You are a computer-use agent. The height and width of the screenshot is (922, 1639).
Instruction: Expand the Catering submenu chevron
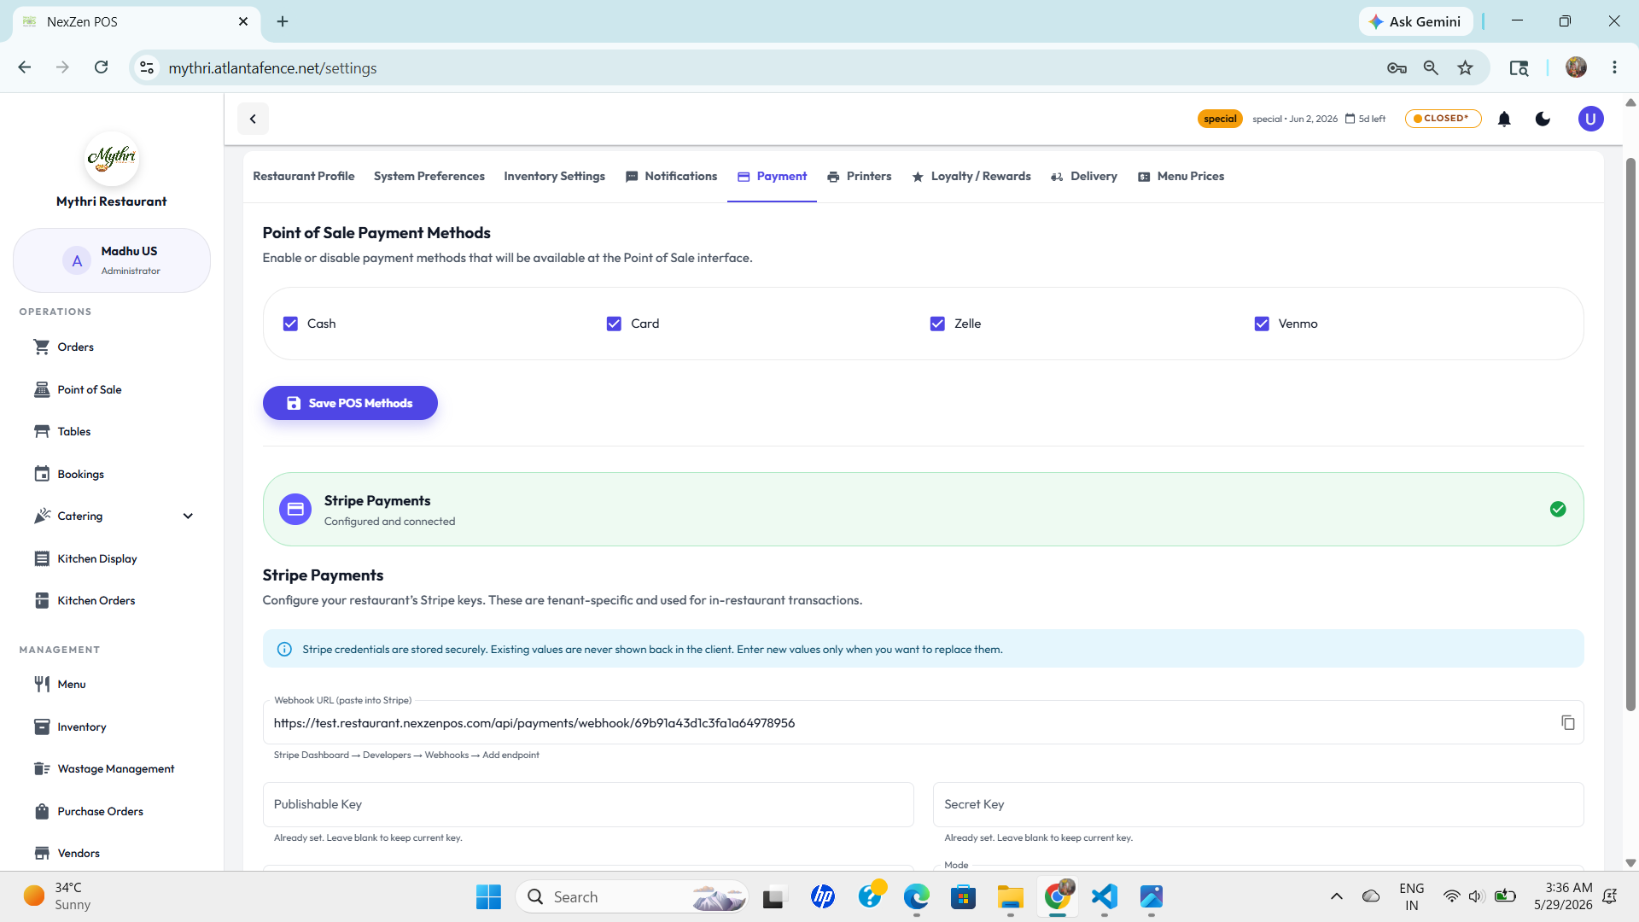[x=188, y=516]
